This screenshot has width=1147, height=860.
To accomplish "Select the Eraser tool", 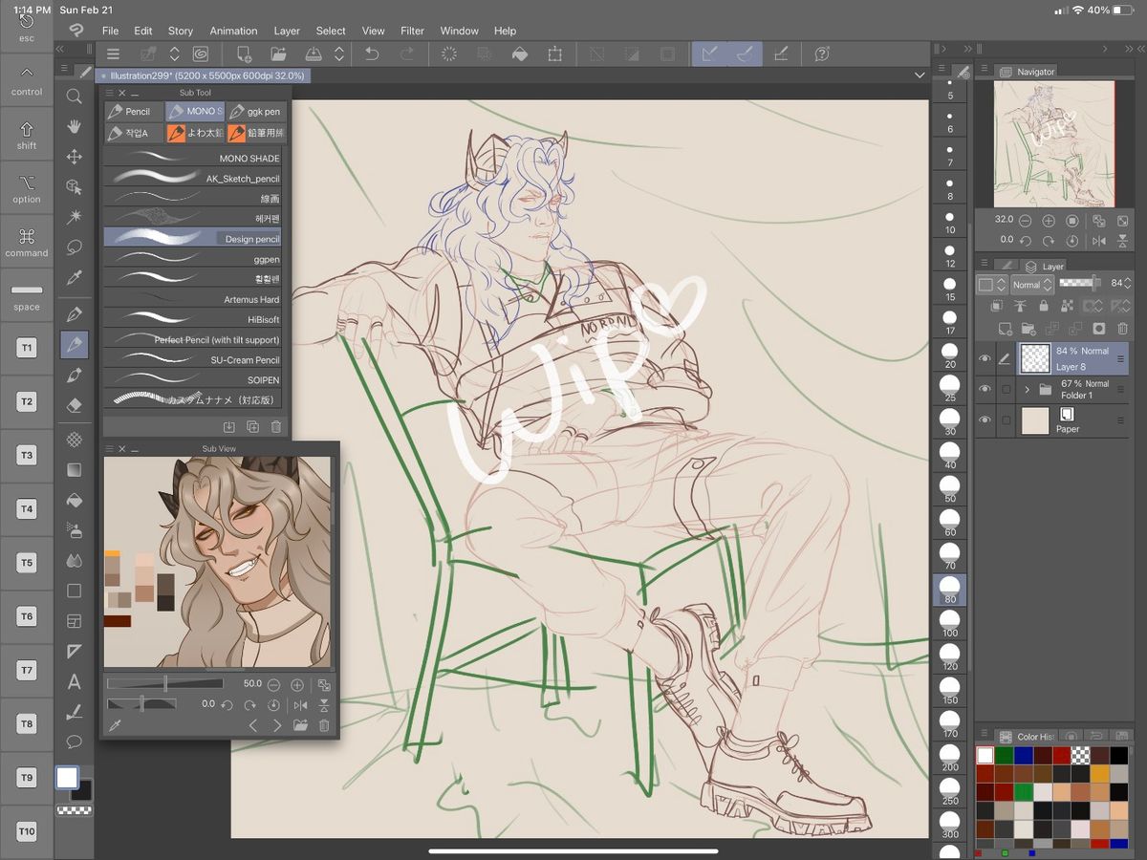I will tap(74, 405).
